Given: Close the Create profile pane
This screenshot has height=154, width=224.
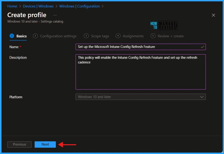Looking at the screenshot, I should point(213,15).
